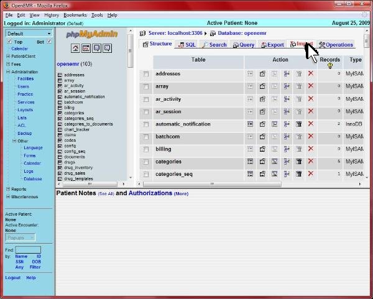Screen dimensions: 373x299
Task: Click the Find patient input field
Action: coord(28,250)
